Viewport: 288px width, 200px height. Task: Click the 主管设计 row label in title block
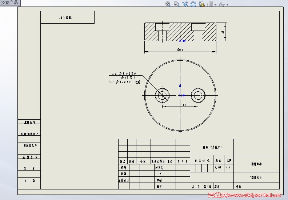click(124, 180)
